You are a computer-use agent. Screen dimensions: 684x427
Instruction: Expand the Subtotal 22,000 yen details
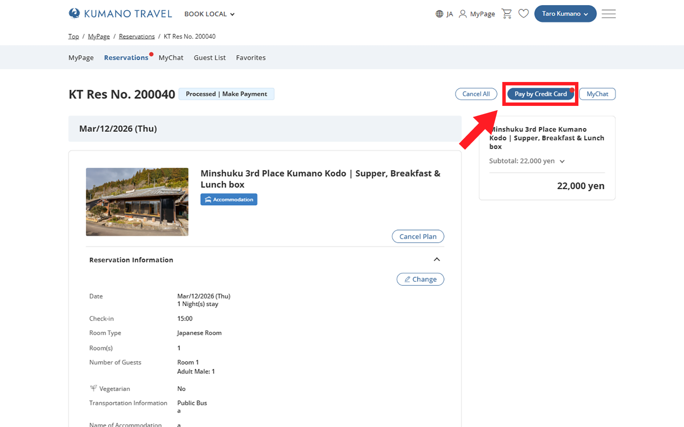pyautogui.click(x=562, y=161)
